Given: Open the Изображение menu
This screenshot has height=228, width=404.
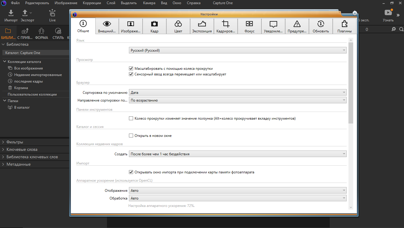Looking at the screenshot, I should pyautogui.click(x=66, y=3).
